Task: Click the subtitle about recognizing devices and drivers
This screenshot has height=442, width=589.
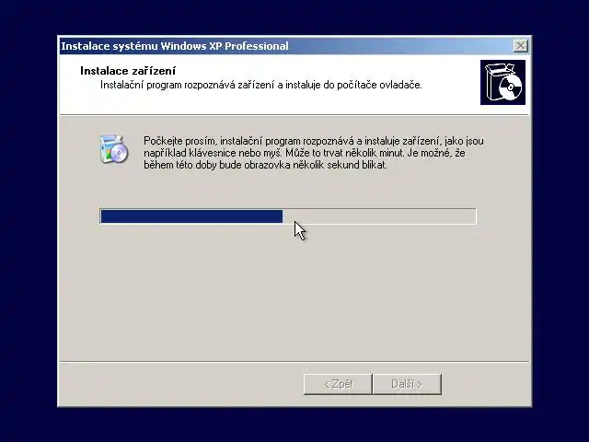Action: pyautogui.click(x=261, y=85)
